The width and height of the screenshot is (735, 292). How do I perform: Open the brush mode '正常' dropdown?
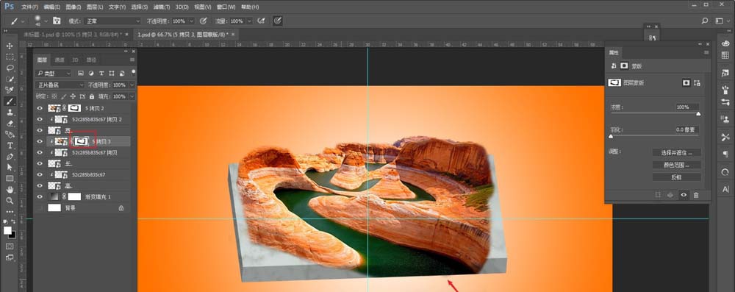click(x=111, y=21)
